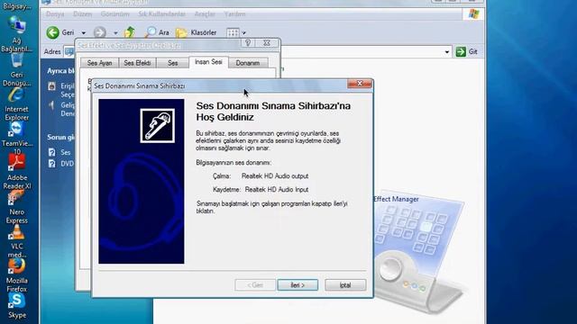Close the Ses Donanımı Sınama Sihirbazı dialog
This screenshot has width=577, height=324.
(360, 84)
